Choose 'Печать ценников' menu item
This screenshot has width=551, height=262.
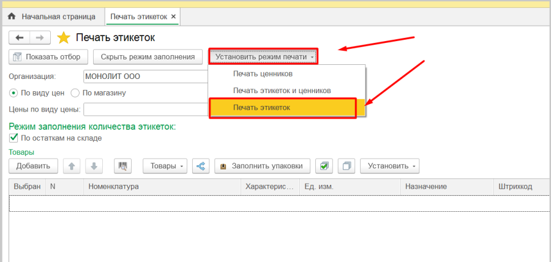pos(263,73)
